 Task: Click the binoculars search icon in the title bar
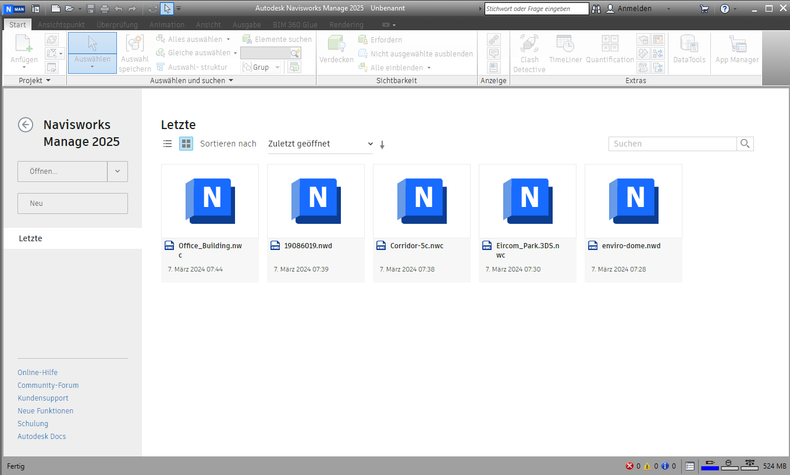point(596,9)
